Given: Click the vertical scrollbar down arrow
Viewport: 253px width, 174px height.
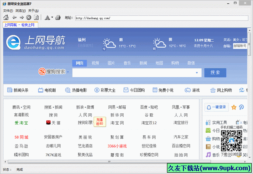Looking at the screenshot, I should coord(250,157).
